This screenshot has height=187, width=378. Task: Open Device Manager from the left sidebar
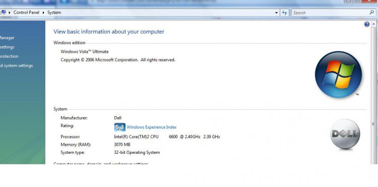pos(7,38)
